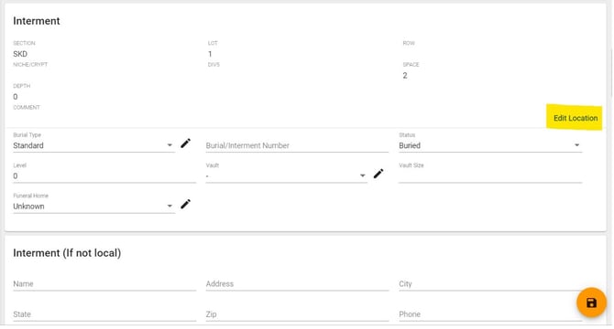
Task: Open the Vault dropdown arrow
Action: point(363,176)
